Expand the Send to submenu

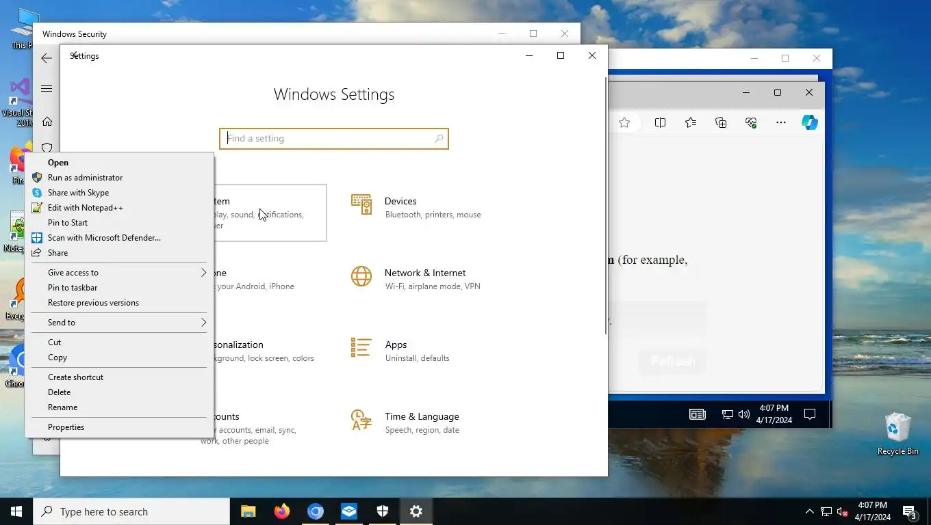pos(119,323)
